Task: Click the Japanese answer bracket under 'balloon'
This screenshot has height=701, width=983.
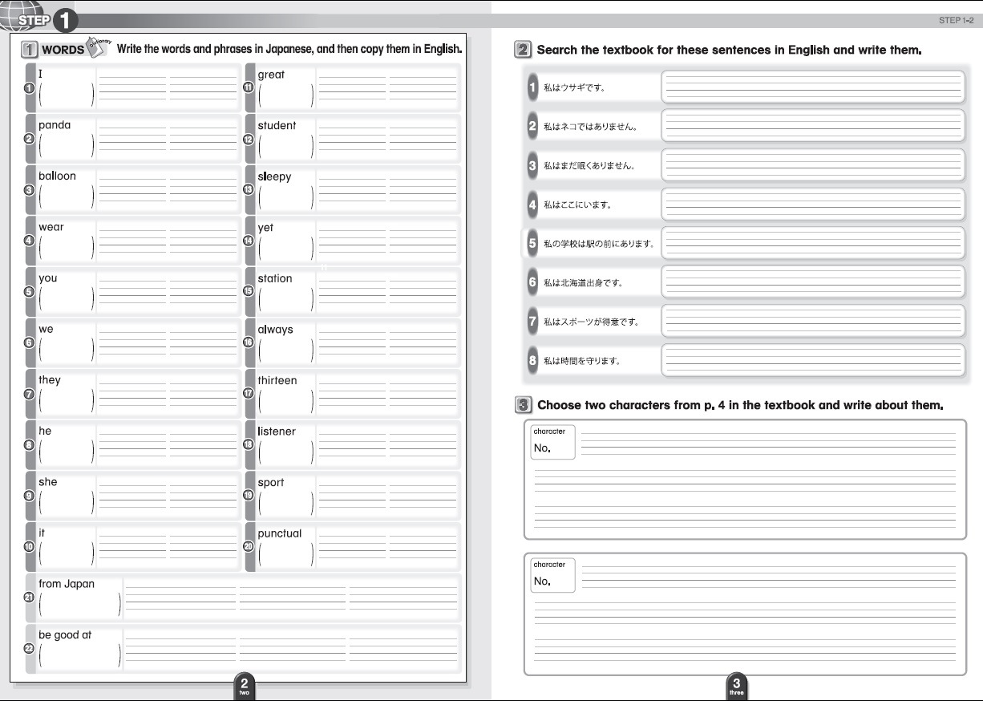Action: click(x=66, y=197)
